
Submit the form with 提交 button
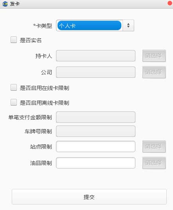[89, 197]
